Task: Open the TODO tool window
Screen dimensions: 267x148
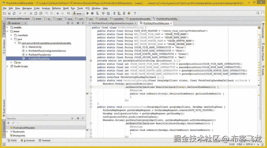Action: (x=12, y=141)
